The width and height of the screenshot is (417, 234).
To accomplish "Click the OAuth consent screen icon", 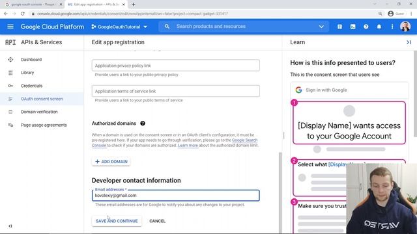I will click(x=10, y=99).
